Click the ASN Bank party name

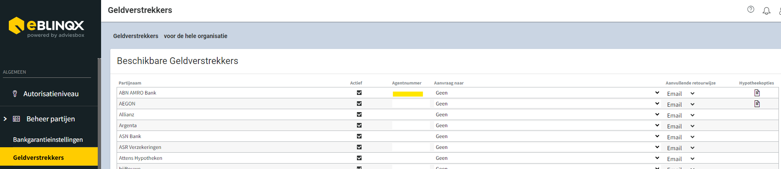(130, 136)
